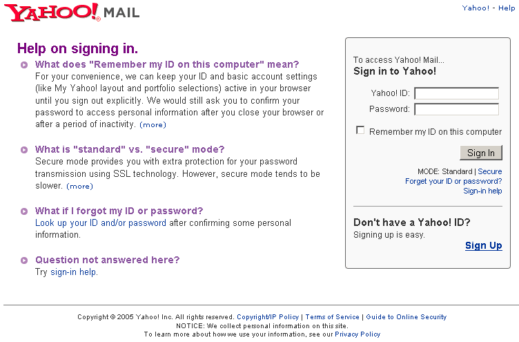The height and width of the screenshot is (342, 519).
Task: Open the Privacy Policy footer link
Action: [x=358, y=334]
